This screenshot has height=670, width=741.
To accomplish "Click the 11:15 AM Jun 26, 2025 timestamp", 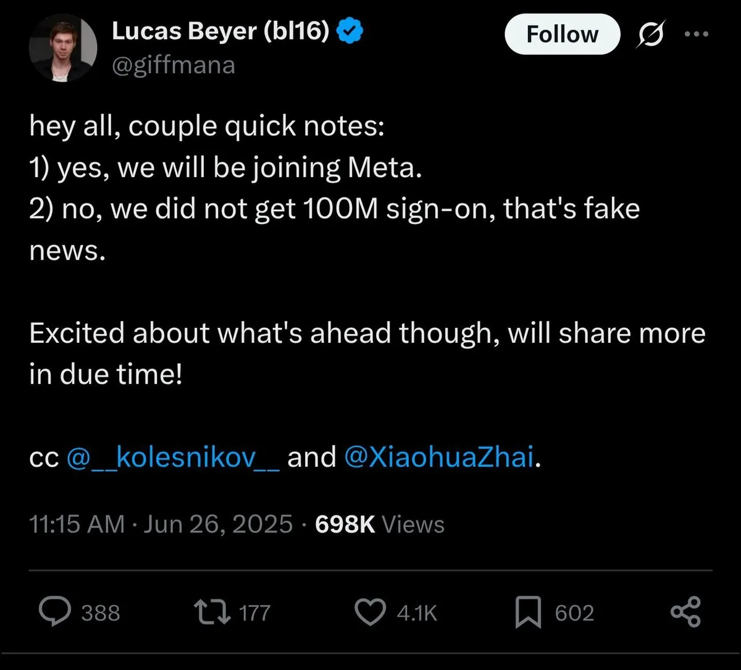I will 161,524.
